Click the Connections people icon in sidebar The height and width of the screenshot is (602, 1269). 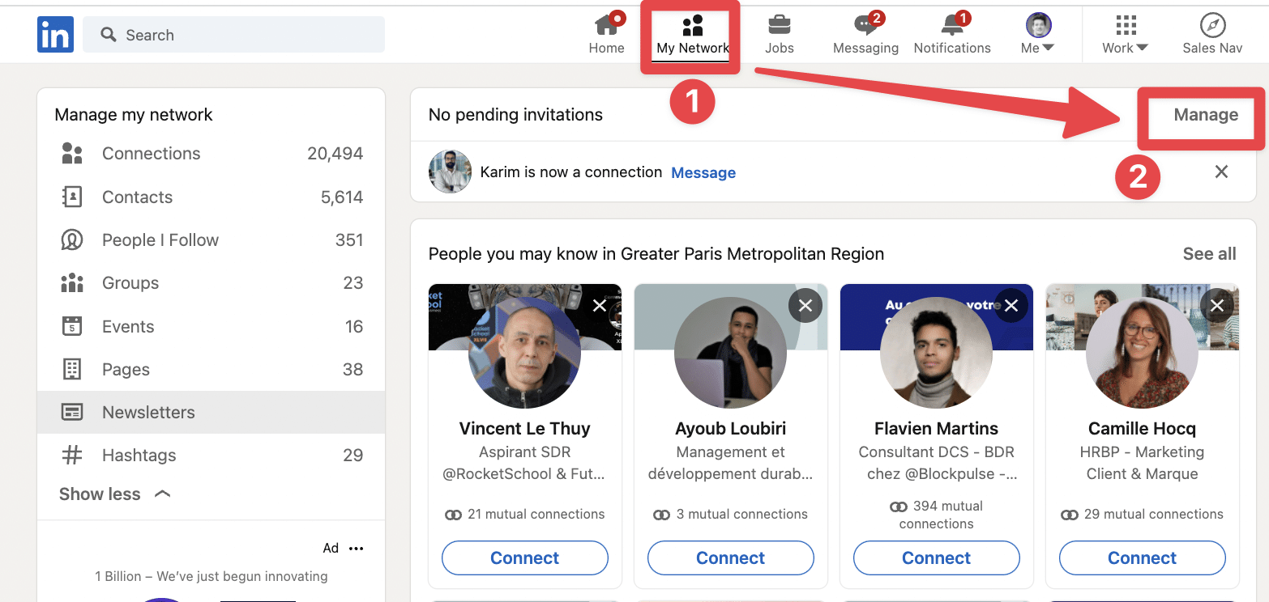click(72, 154)
